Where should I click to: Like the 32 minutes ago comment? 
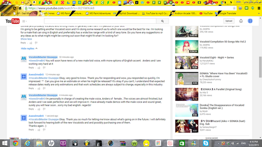(x=39, y=68)
